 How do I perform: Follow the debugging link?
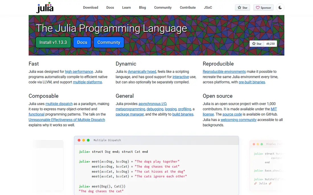pyautogui.click(x=155, y=109)
